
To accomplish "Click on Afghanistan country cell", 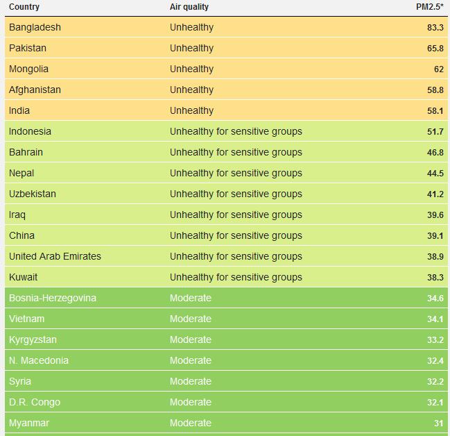I will pyautogui.click(x=35, y=90).
